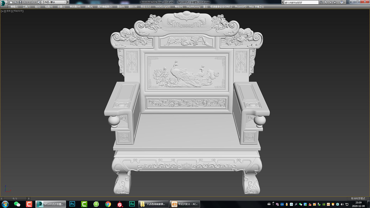The height and width of the screenshot is (208, 370).
Task: Click the 明暗处理 shading viewport label
Action: (18, 11)
